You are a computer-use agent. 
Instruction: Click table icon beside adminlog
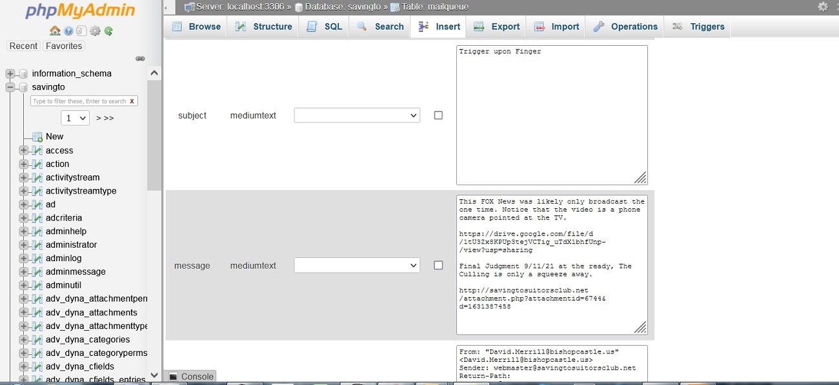pyautogui.click(x=37, y=259)
